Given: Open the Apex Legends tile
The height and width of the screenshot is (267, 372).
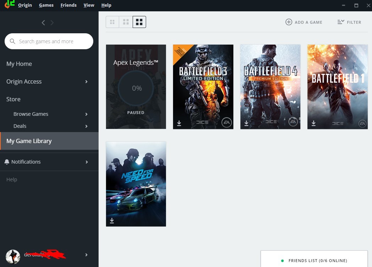Looking at the screenshot, I should pos(136,87).
